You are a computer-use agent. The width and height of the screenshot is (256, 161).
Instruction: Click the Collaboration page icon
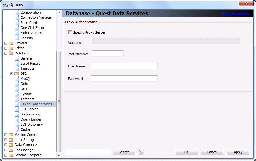(17, 12)
